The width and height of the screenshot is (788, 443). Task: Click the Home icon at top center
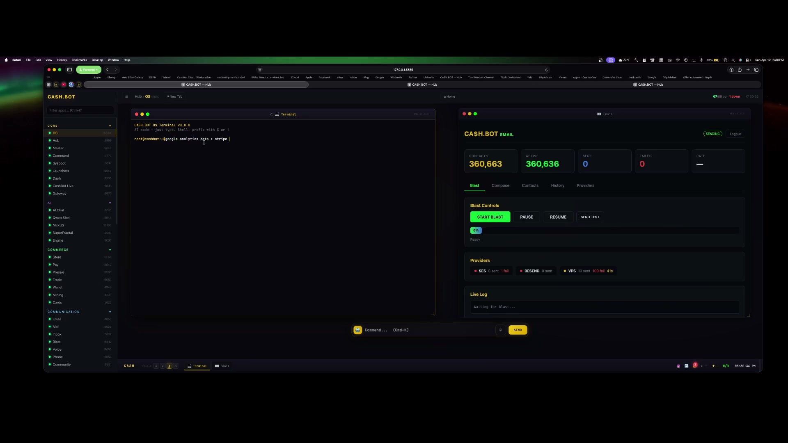(x=449, y=96)
